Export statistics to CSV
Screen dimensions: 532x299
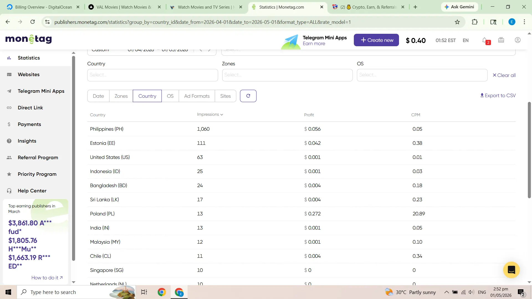coord(498,96)
